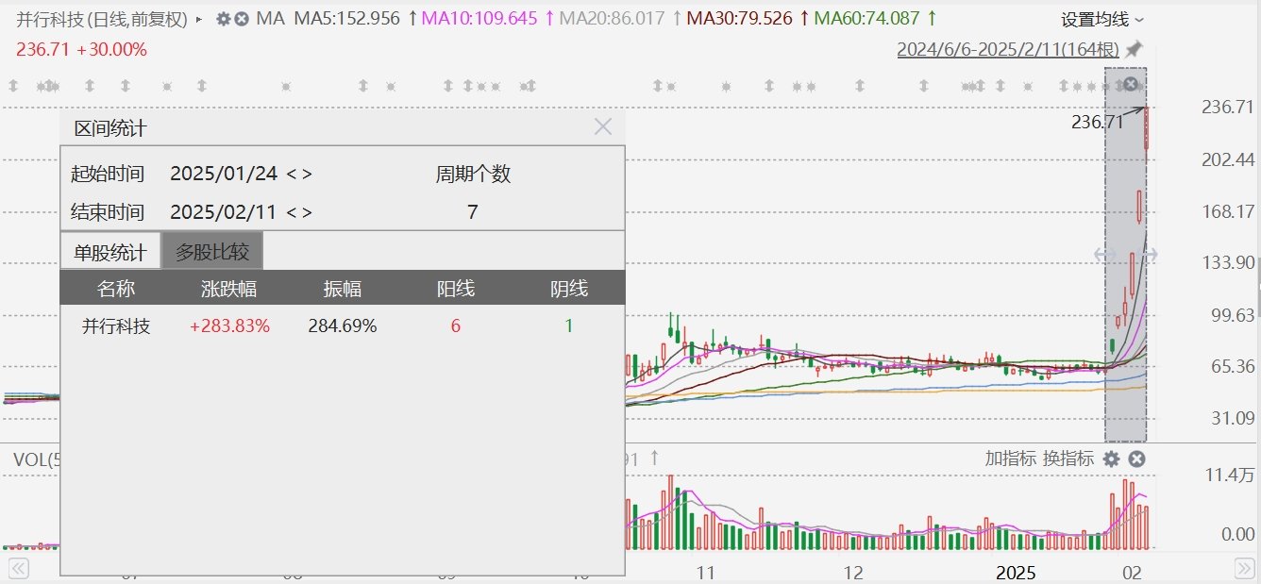Close the 区间统计 dialog
This screenshot has width=1261, height=584.
click(603, 126)
